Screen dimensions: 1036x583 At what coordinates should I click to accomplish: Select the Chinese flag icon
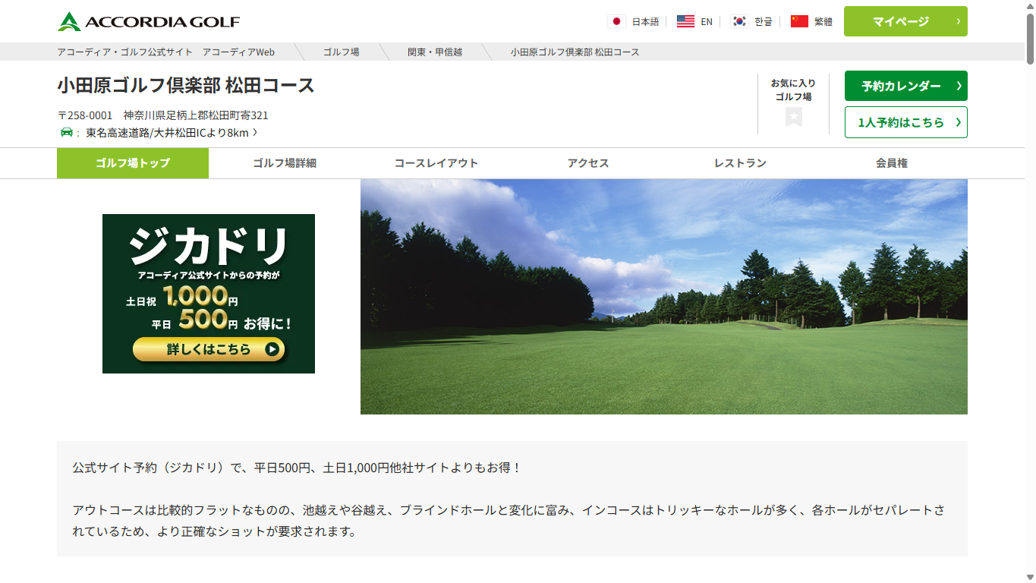tap(799, 21)
